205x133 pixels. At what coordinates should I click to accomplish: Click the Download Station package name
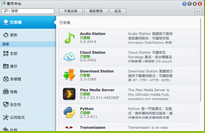click(x=97, y=71)
